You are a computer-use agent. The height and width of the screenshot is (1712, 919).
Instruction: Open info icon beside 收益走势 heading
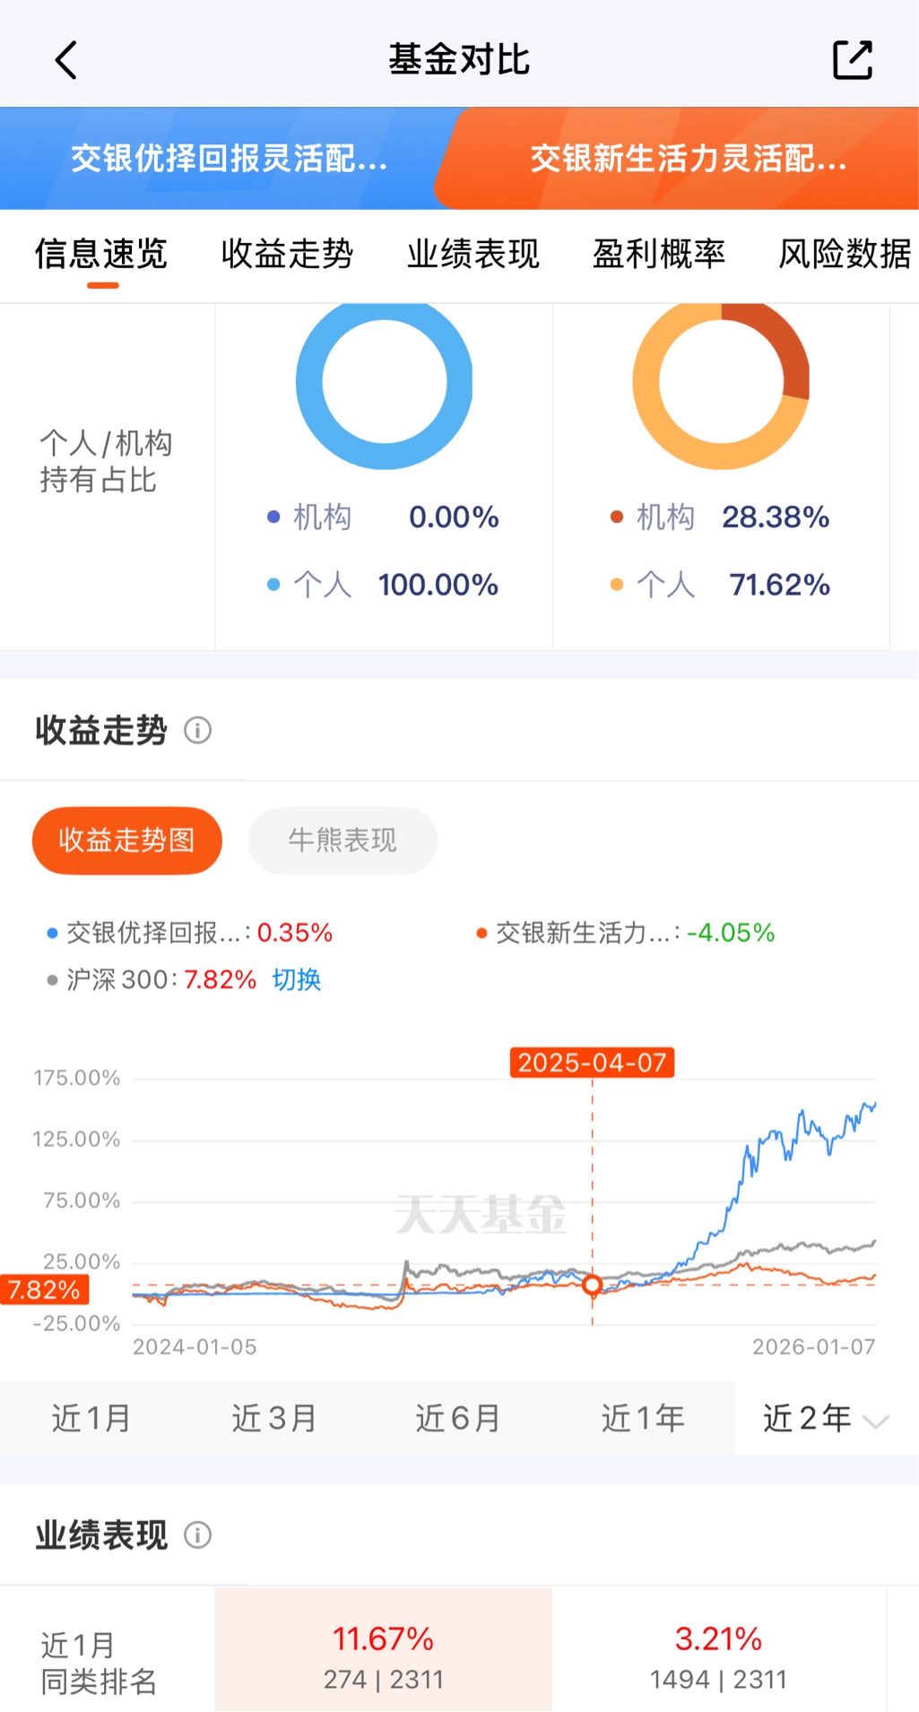click(x=197, y=731)
